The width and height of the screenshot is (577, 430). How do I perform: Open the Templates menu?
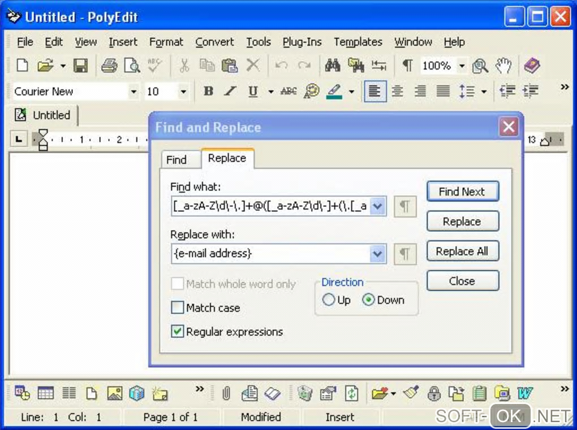[x=358, y=42]
